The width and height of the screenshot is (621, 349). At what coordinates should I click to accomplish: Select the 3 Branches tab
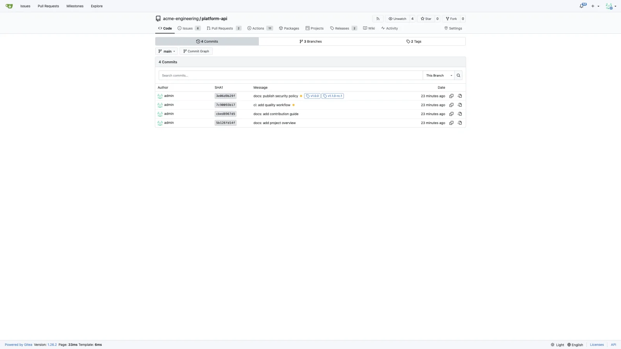click(310, 41)
